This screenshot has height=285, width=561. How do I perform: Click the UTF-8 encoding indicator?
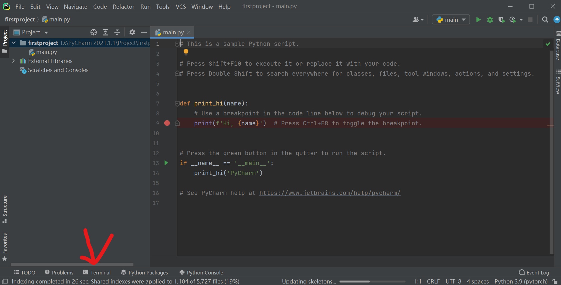click(453, 281)
